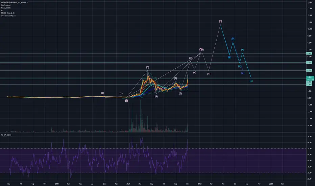This screenshot has height=186, width=315.
Task: Click the 2021 label on time axis
Action: (128, 184)
